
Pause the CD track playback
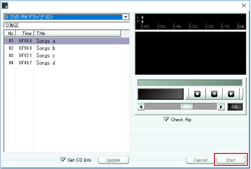pos(214,94)
